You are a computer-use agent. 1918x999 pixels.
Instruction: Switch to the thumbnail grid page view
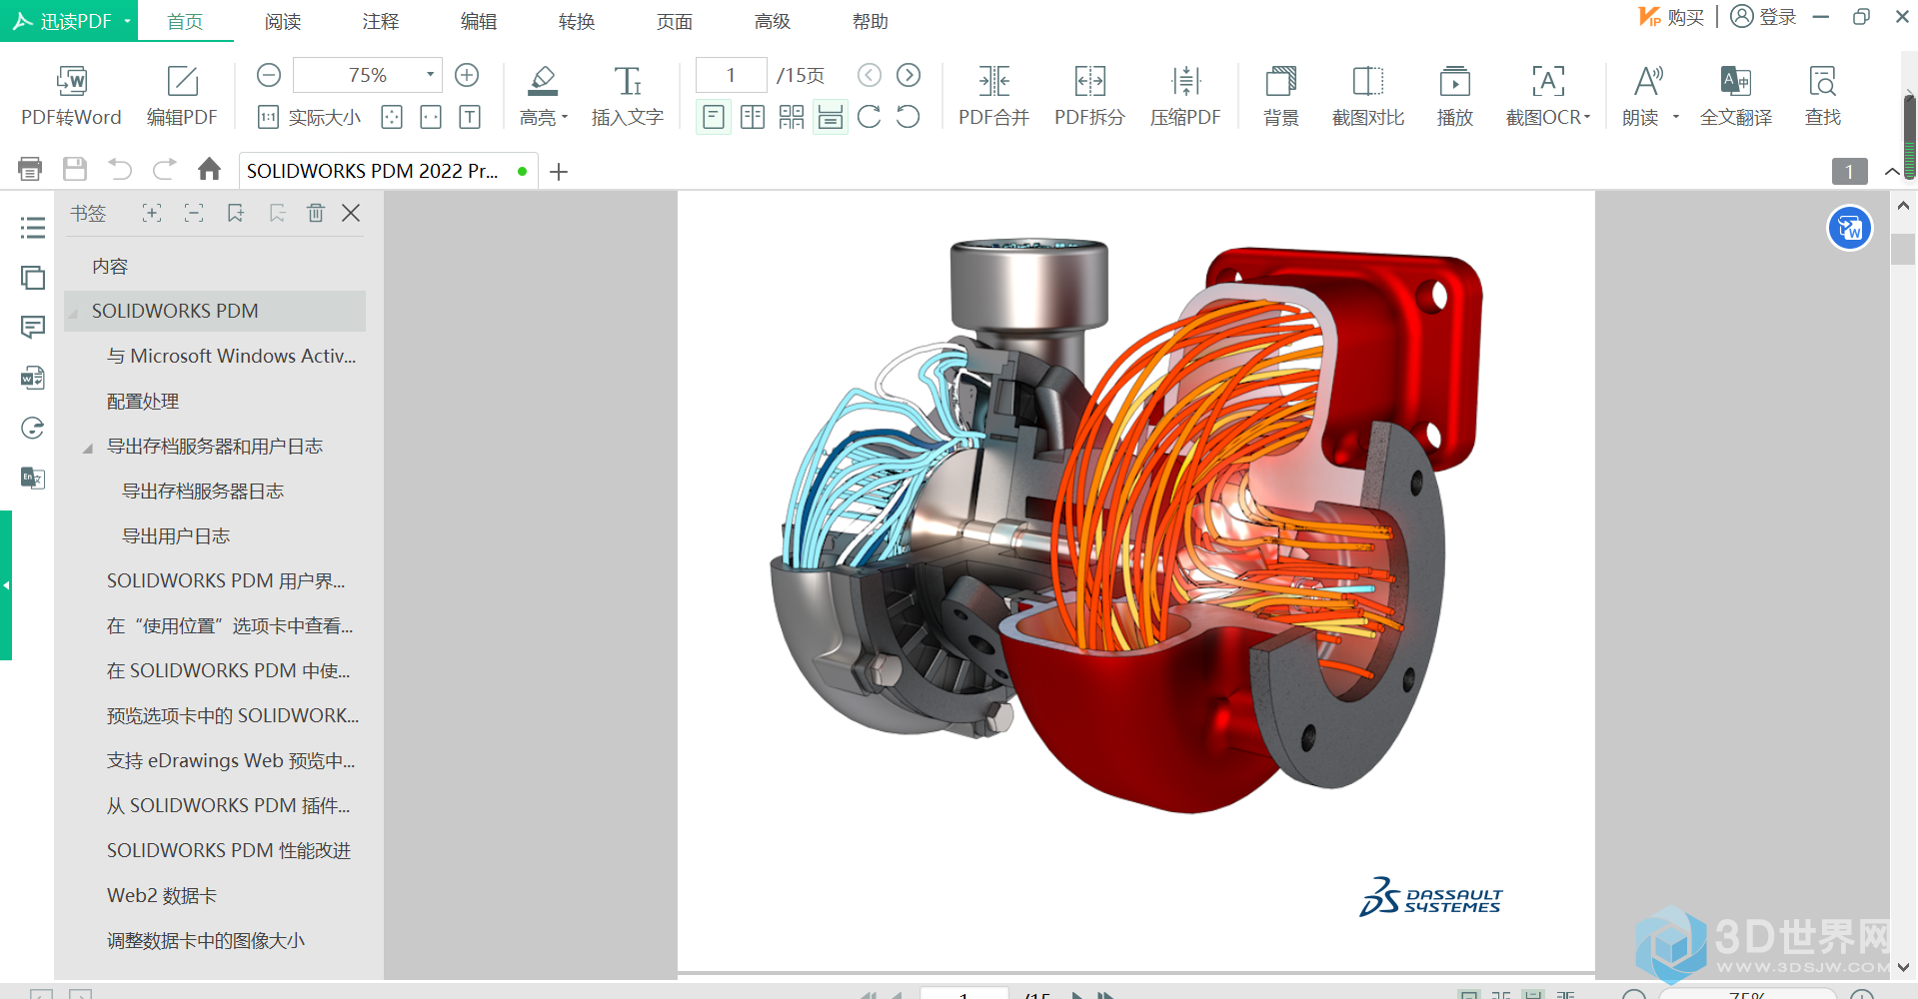[792, 117]
